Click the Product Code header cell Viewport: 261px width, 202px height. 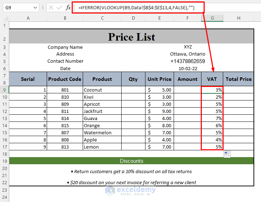click(x=65, y=79)
